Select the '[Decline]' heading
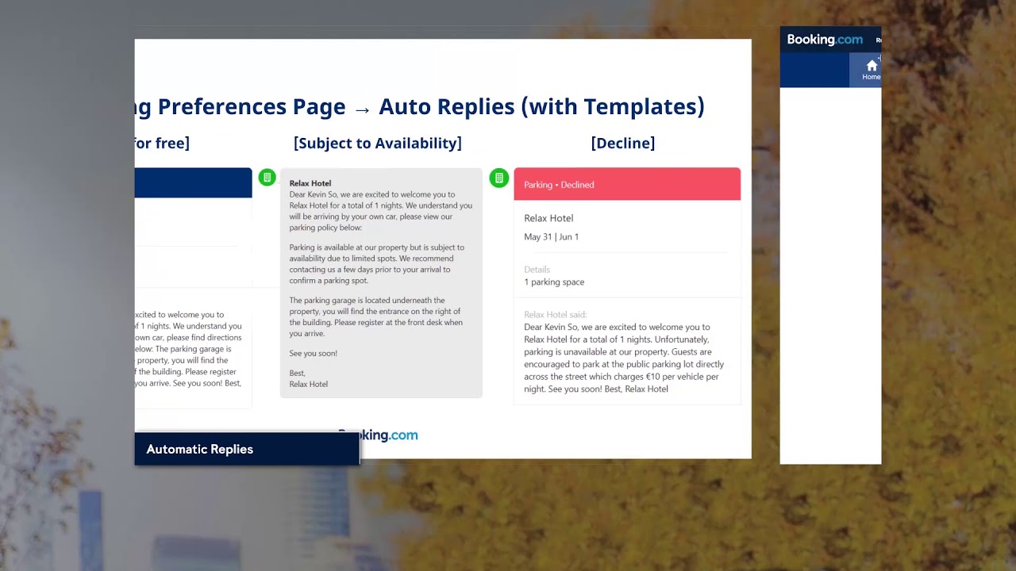 [623, 143]
